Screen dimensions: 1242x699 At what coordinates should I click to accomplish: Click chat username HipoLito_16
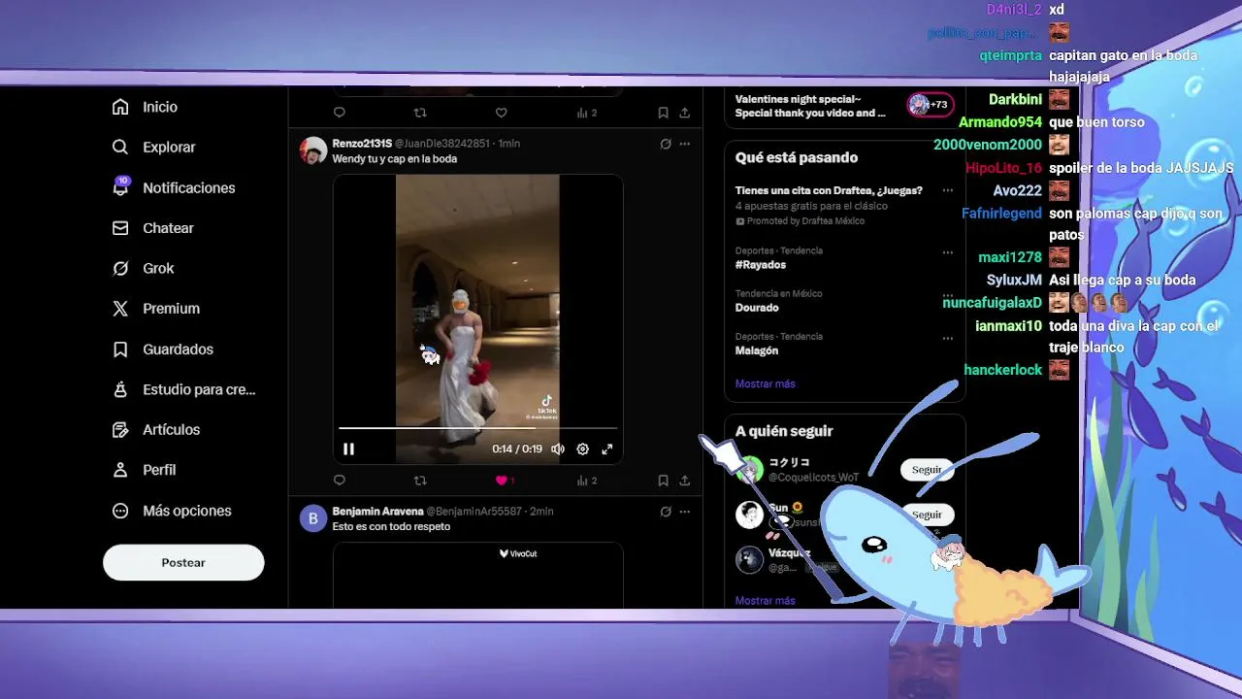(1003, 168)
